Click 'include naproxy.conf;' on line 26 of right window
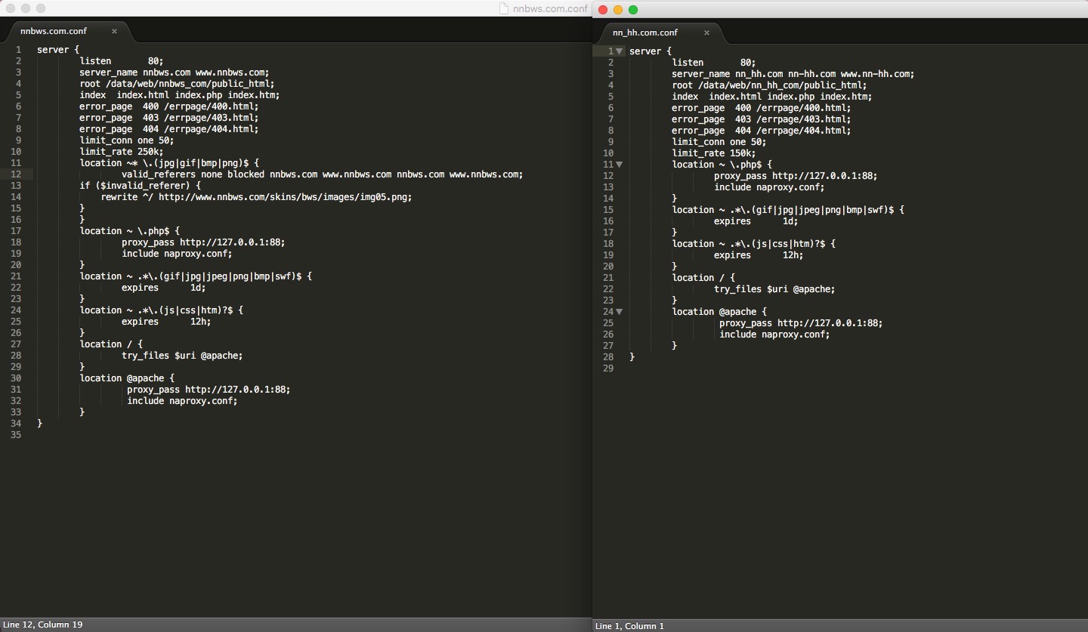This screenshot has height=632, width=1088. tap(774, 334)
